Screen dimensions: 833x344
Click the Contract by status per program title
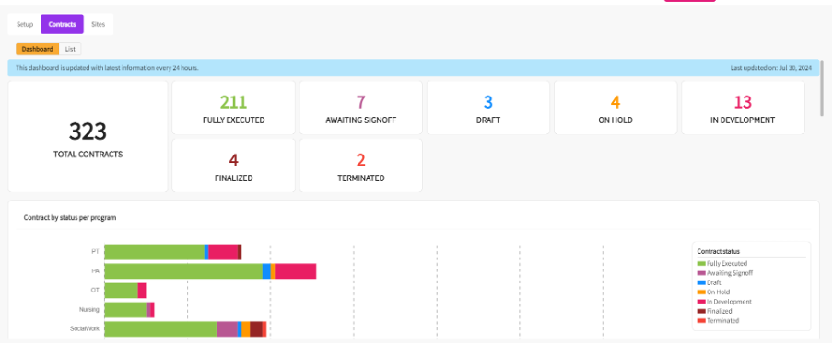point(70,217)
